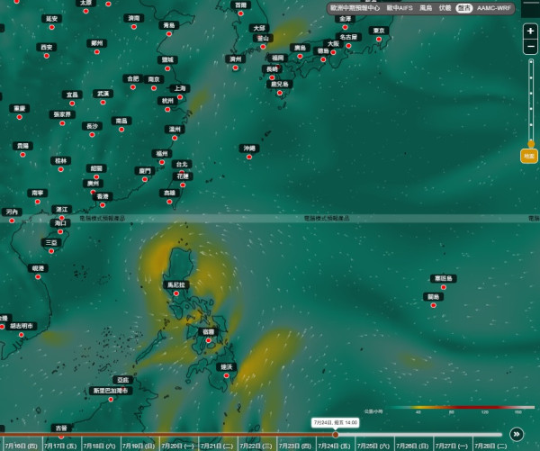Jump timeline to 7月23日 (四)
This screenshot has height=451, width=540.
pyautogui.click(x=295, y=446)
